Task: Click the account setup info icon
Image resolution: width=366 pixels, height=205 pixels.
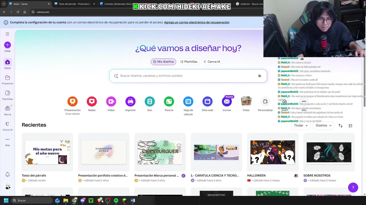Action: (x=6, y=22)
